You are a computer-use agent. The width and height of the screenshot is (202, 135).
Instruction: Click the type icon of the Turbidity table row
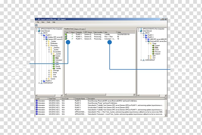tap(66, 34)
